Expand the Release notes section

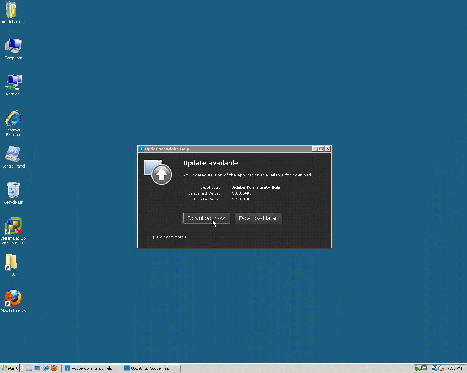pyautogui.click(x=170, y=237)
